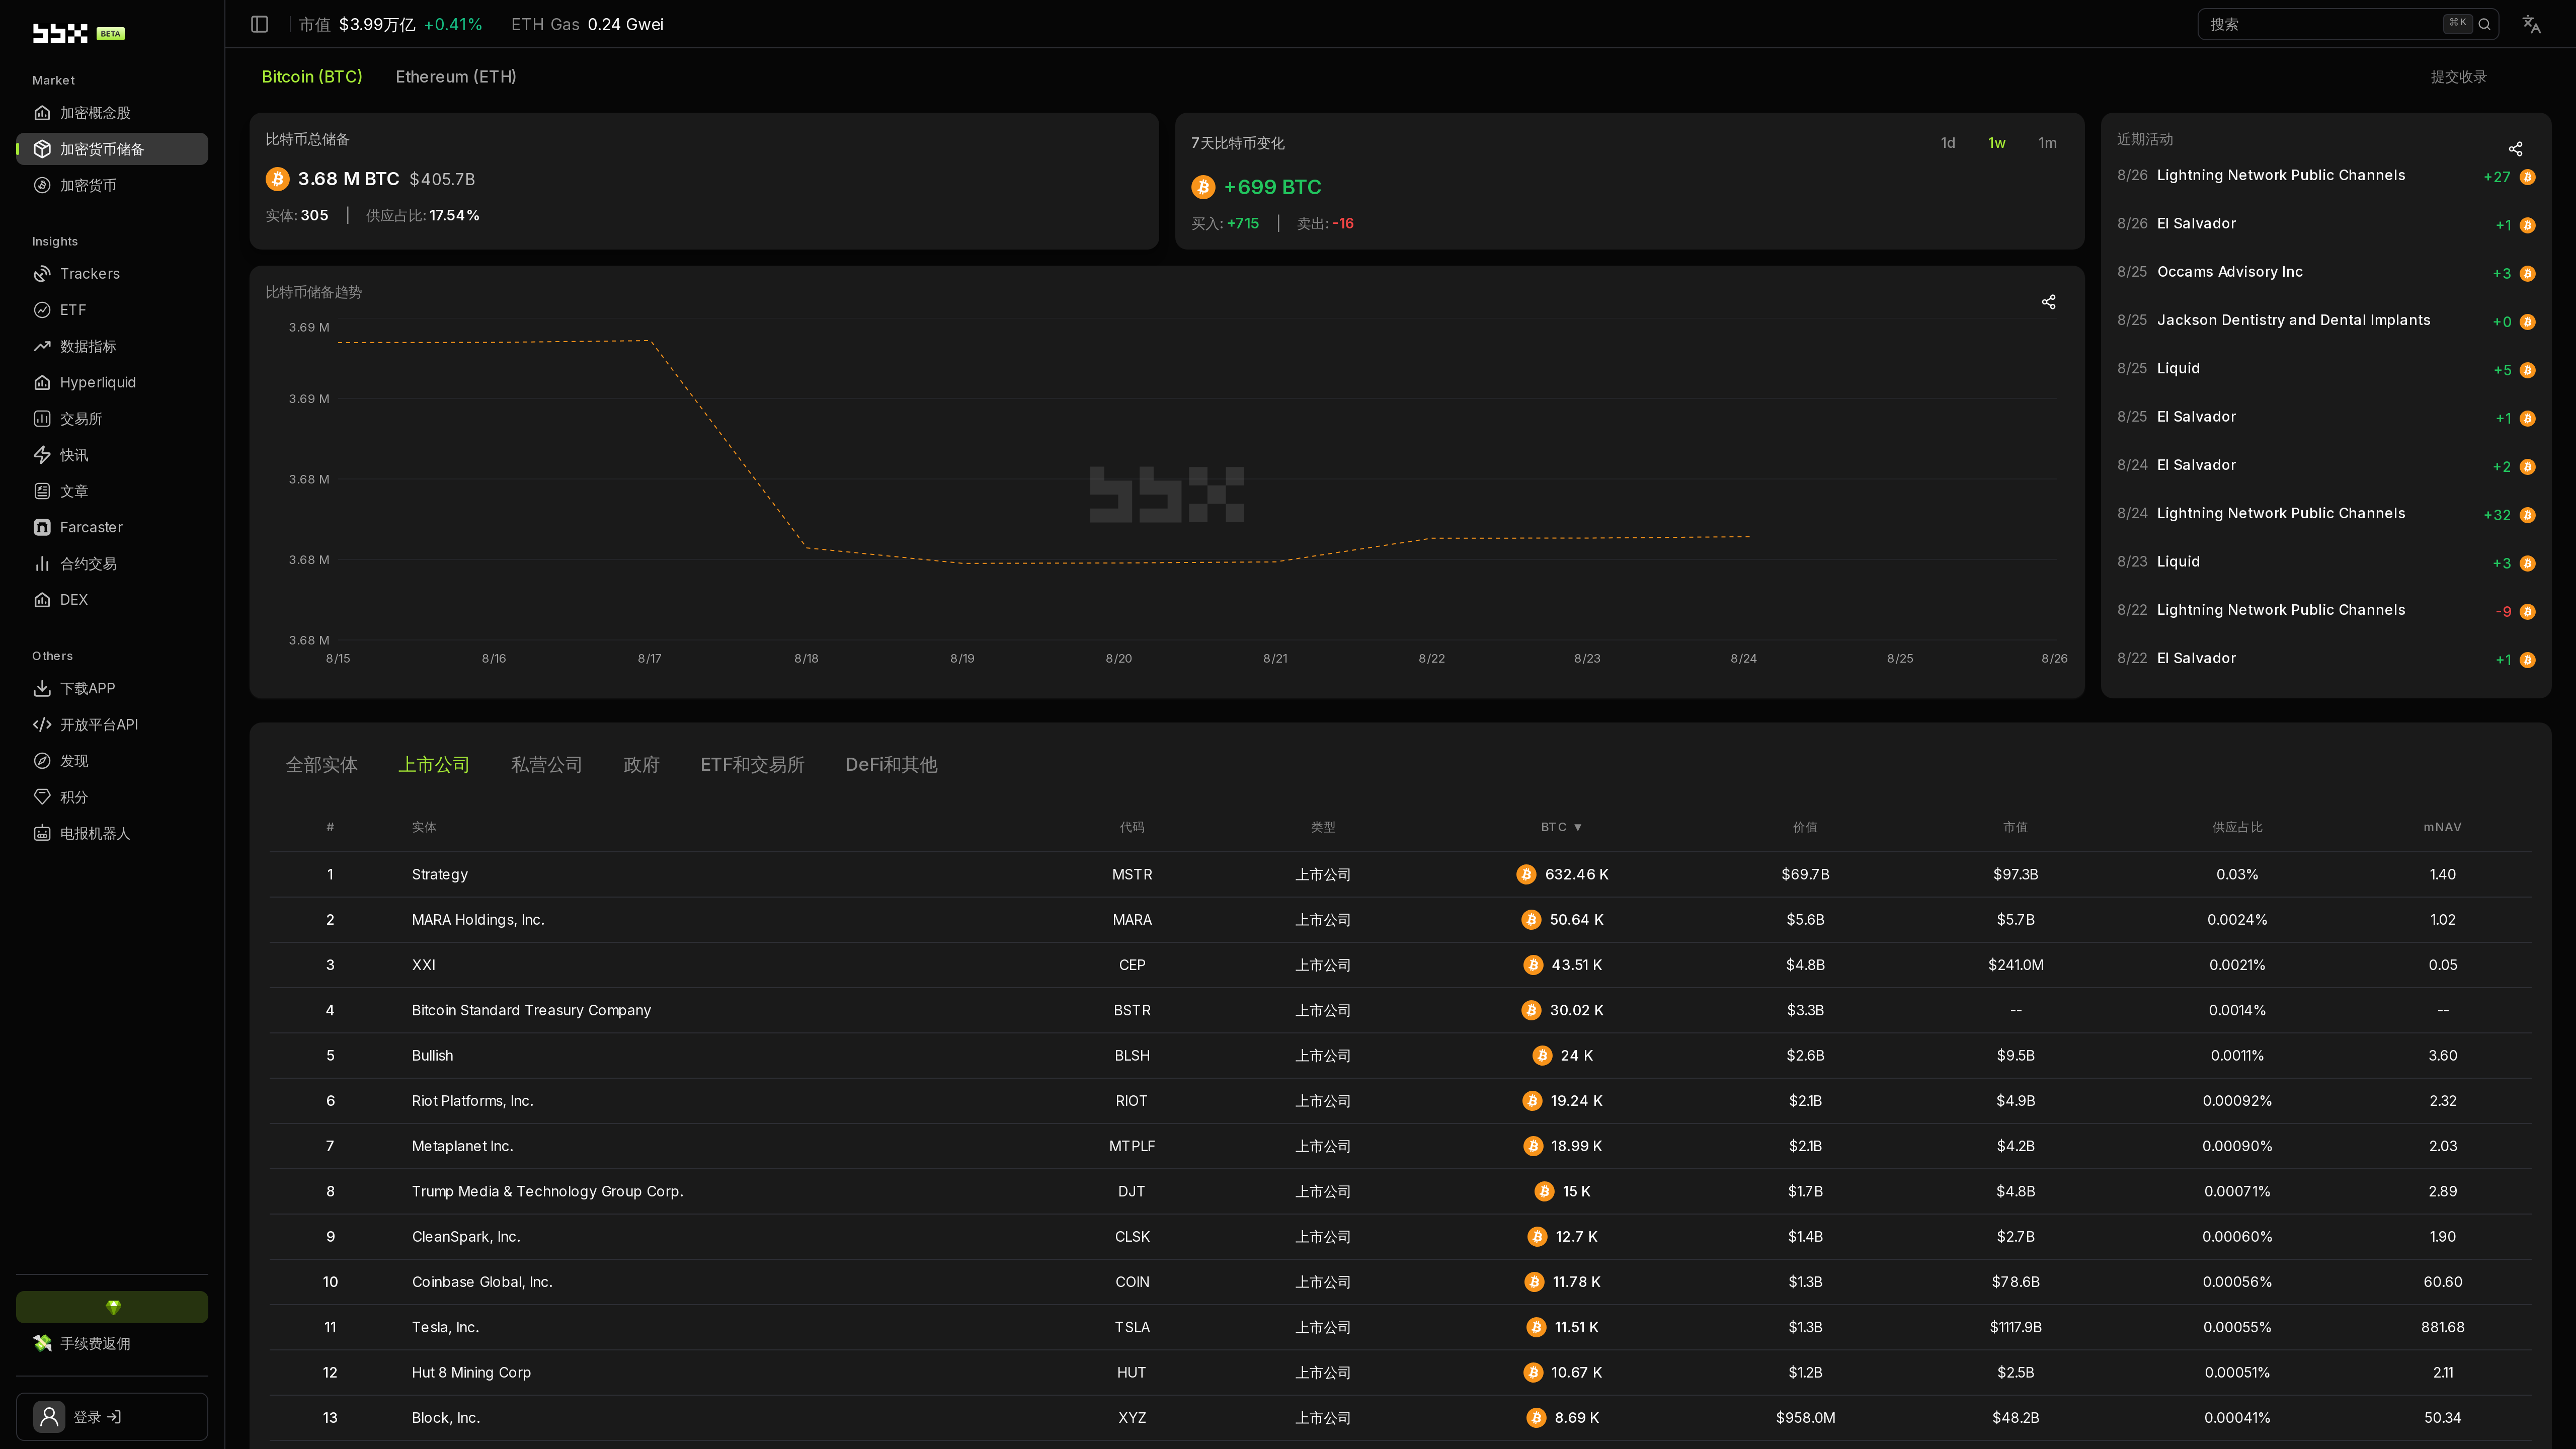Select 政府 tab
Image resolution: width=2576 pixels, height=1449 pixels.
click(641, 765)
